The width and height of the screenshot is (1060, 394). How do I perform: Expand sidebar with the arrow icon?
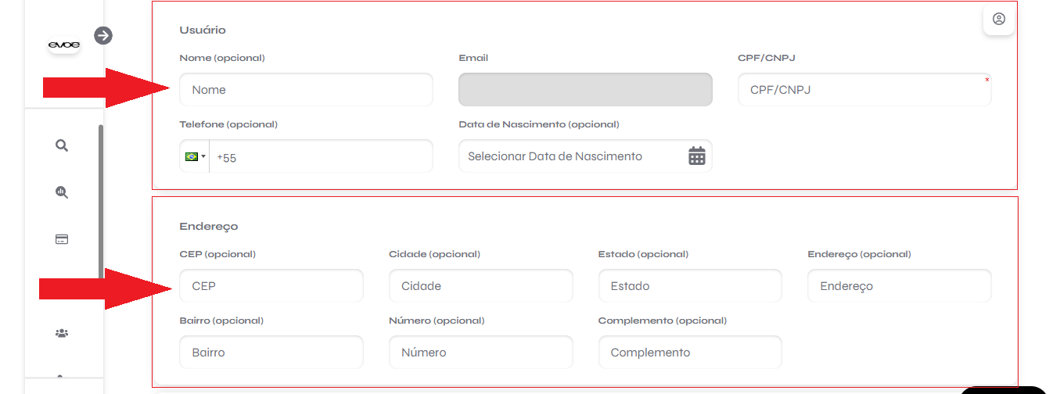click(x=103, y=35)
